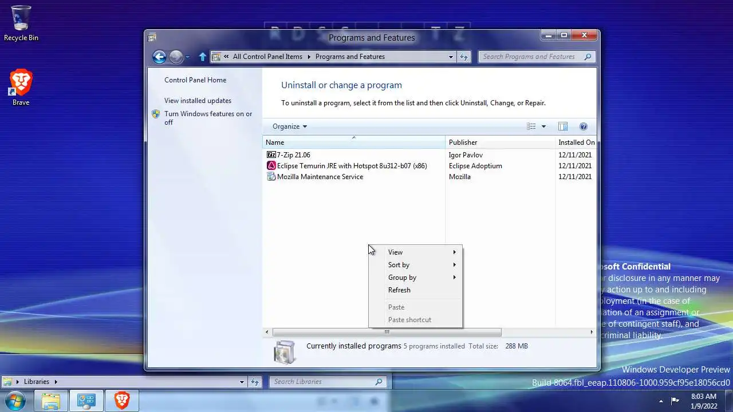
Task: Click the change view icon button
Action: [x=531, y=126]
